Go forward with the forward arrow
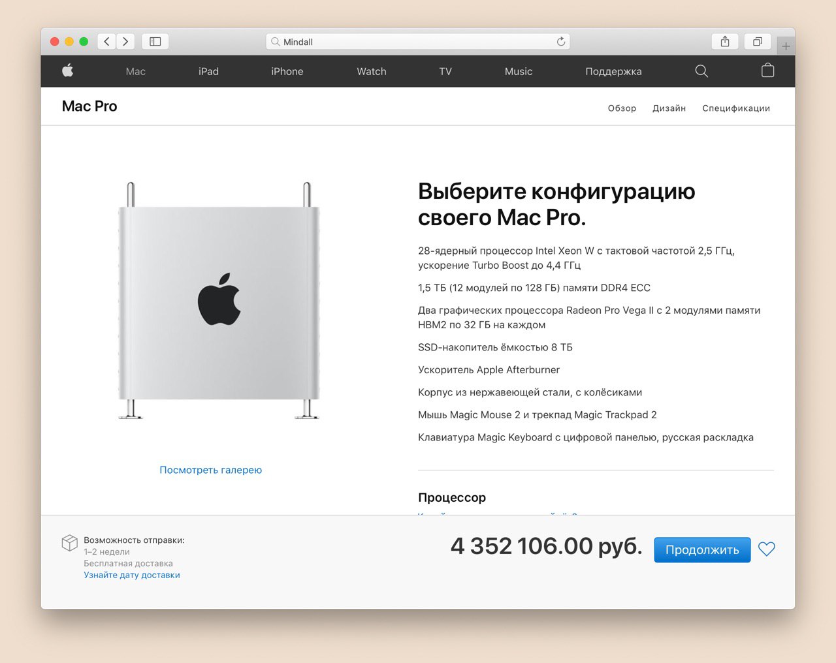Image resolution: width=836 pixels, height=663 pixels. tap(125, 42)
